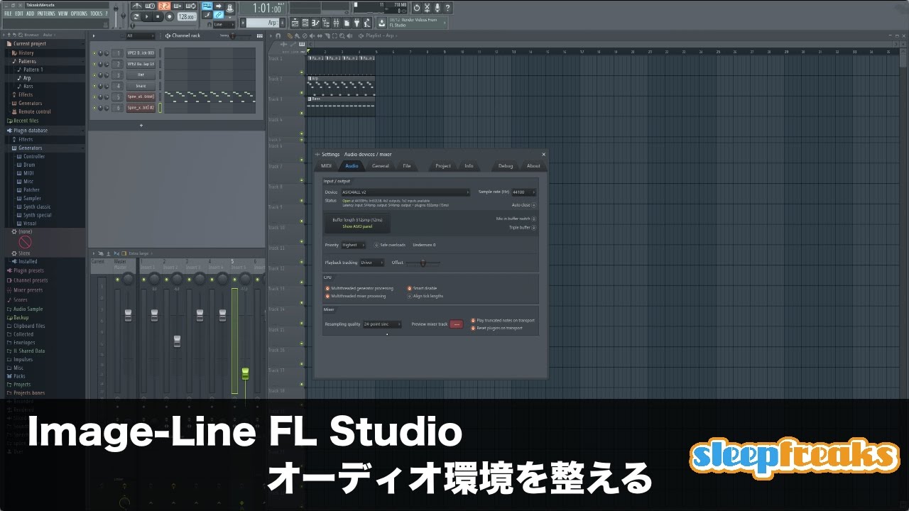
Task: Open the TOOLS menu
Action: click(96, 13)
